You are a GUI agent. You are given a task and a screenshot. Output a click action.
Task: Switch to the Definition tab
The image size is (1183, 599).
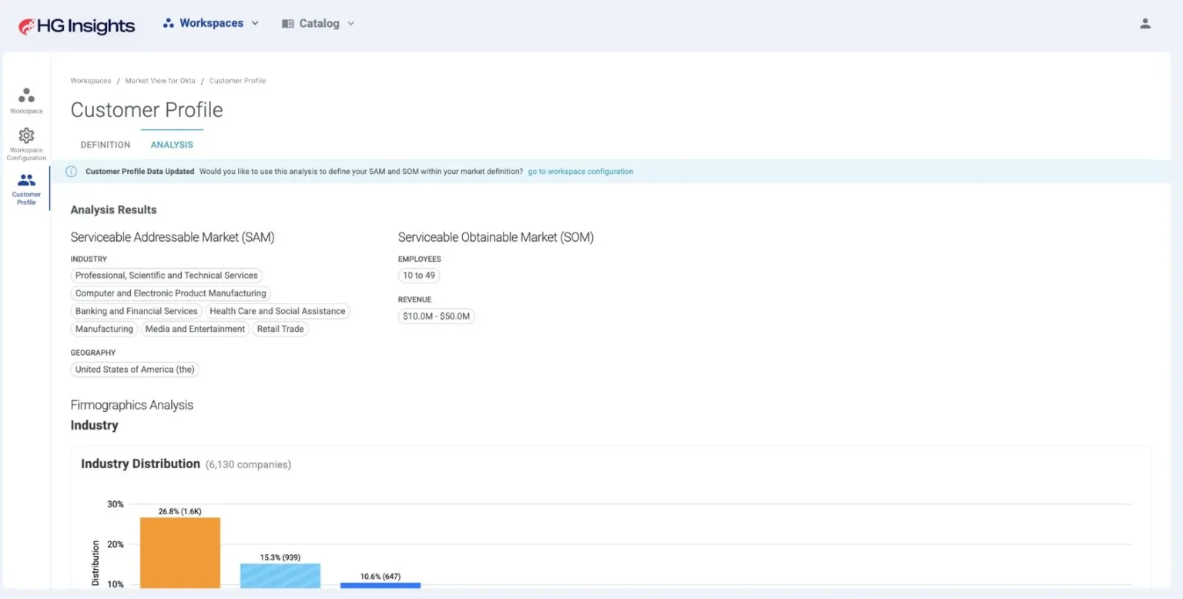[x=106, y=145]
